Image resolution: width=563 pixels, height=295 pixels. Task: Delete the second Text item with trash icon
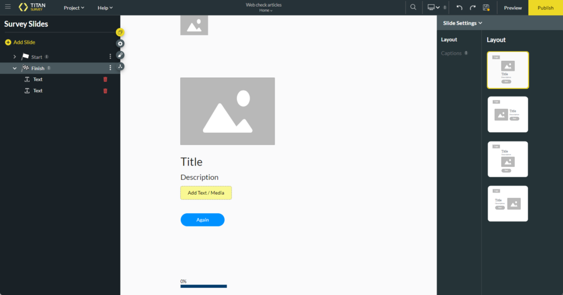(x=105, y=91)
